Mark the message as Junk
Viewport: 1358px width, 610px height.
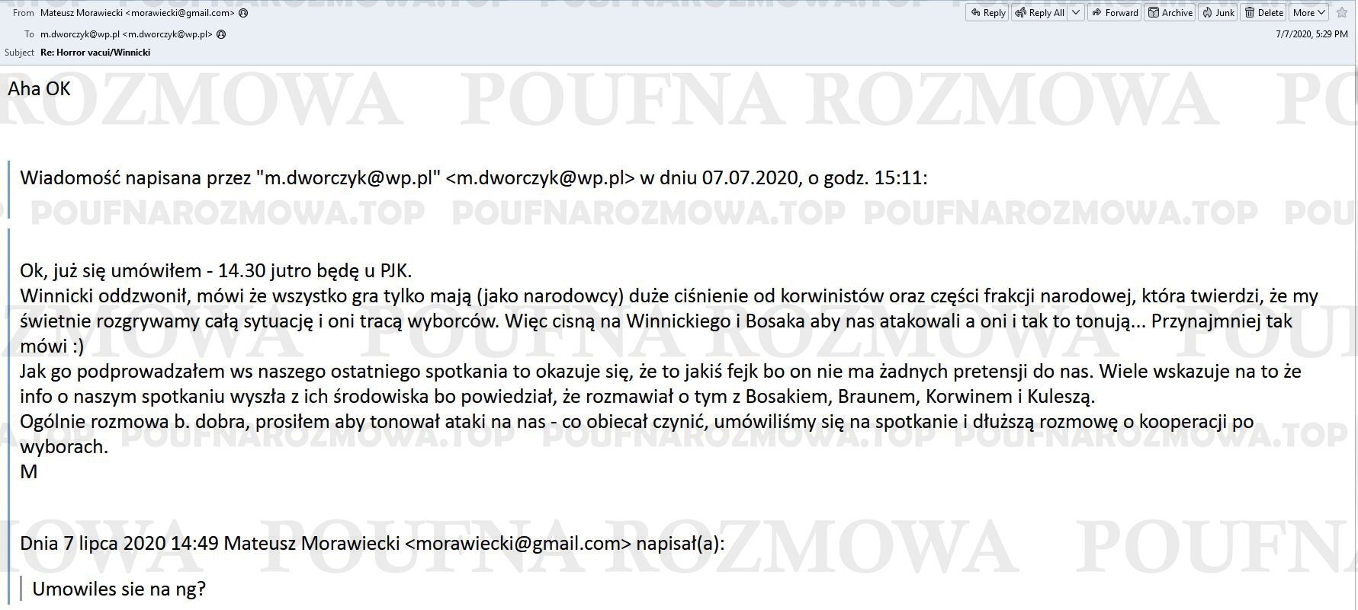point(1218,12)
